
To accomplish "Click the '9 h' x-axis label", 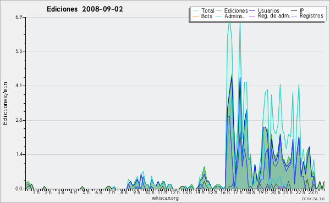I will click(x=136, y=192).
